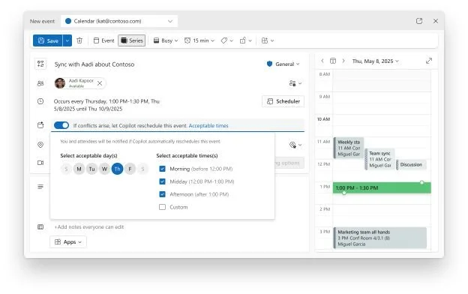Click the recurrence text Occurs every Thursday
Screen dimensions: 468x294
pyautogui.click(x=106, y=105)
